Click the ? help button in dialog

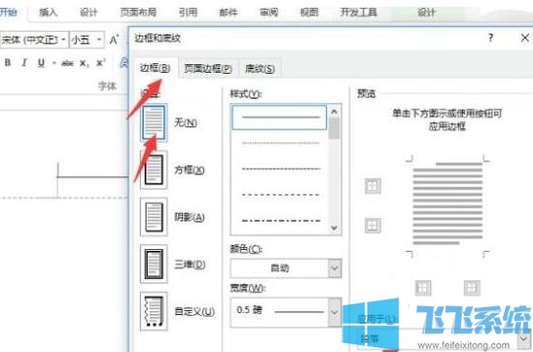[x=490, y=38]
